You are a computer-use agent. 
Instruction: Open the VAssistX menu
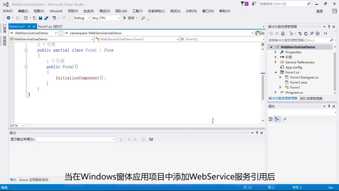[56, 11]
